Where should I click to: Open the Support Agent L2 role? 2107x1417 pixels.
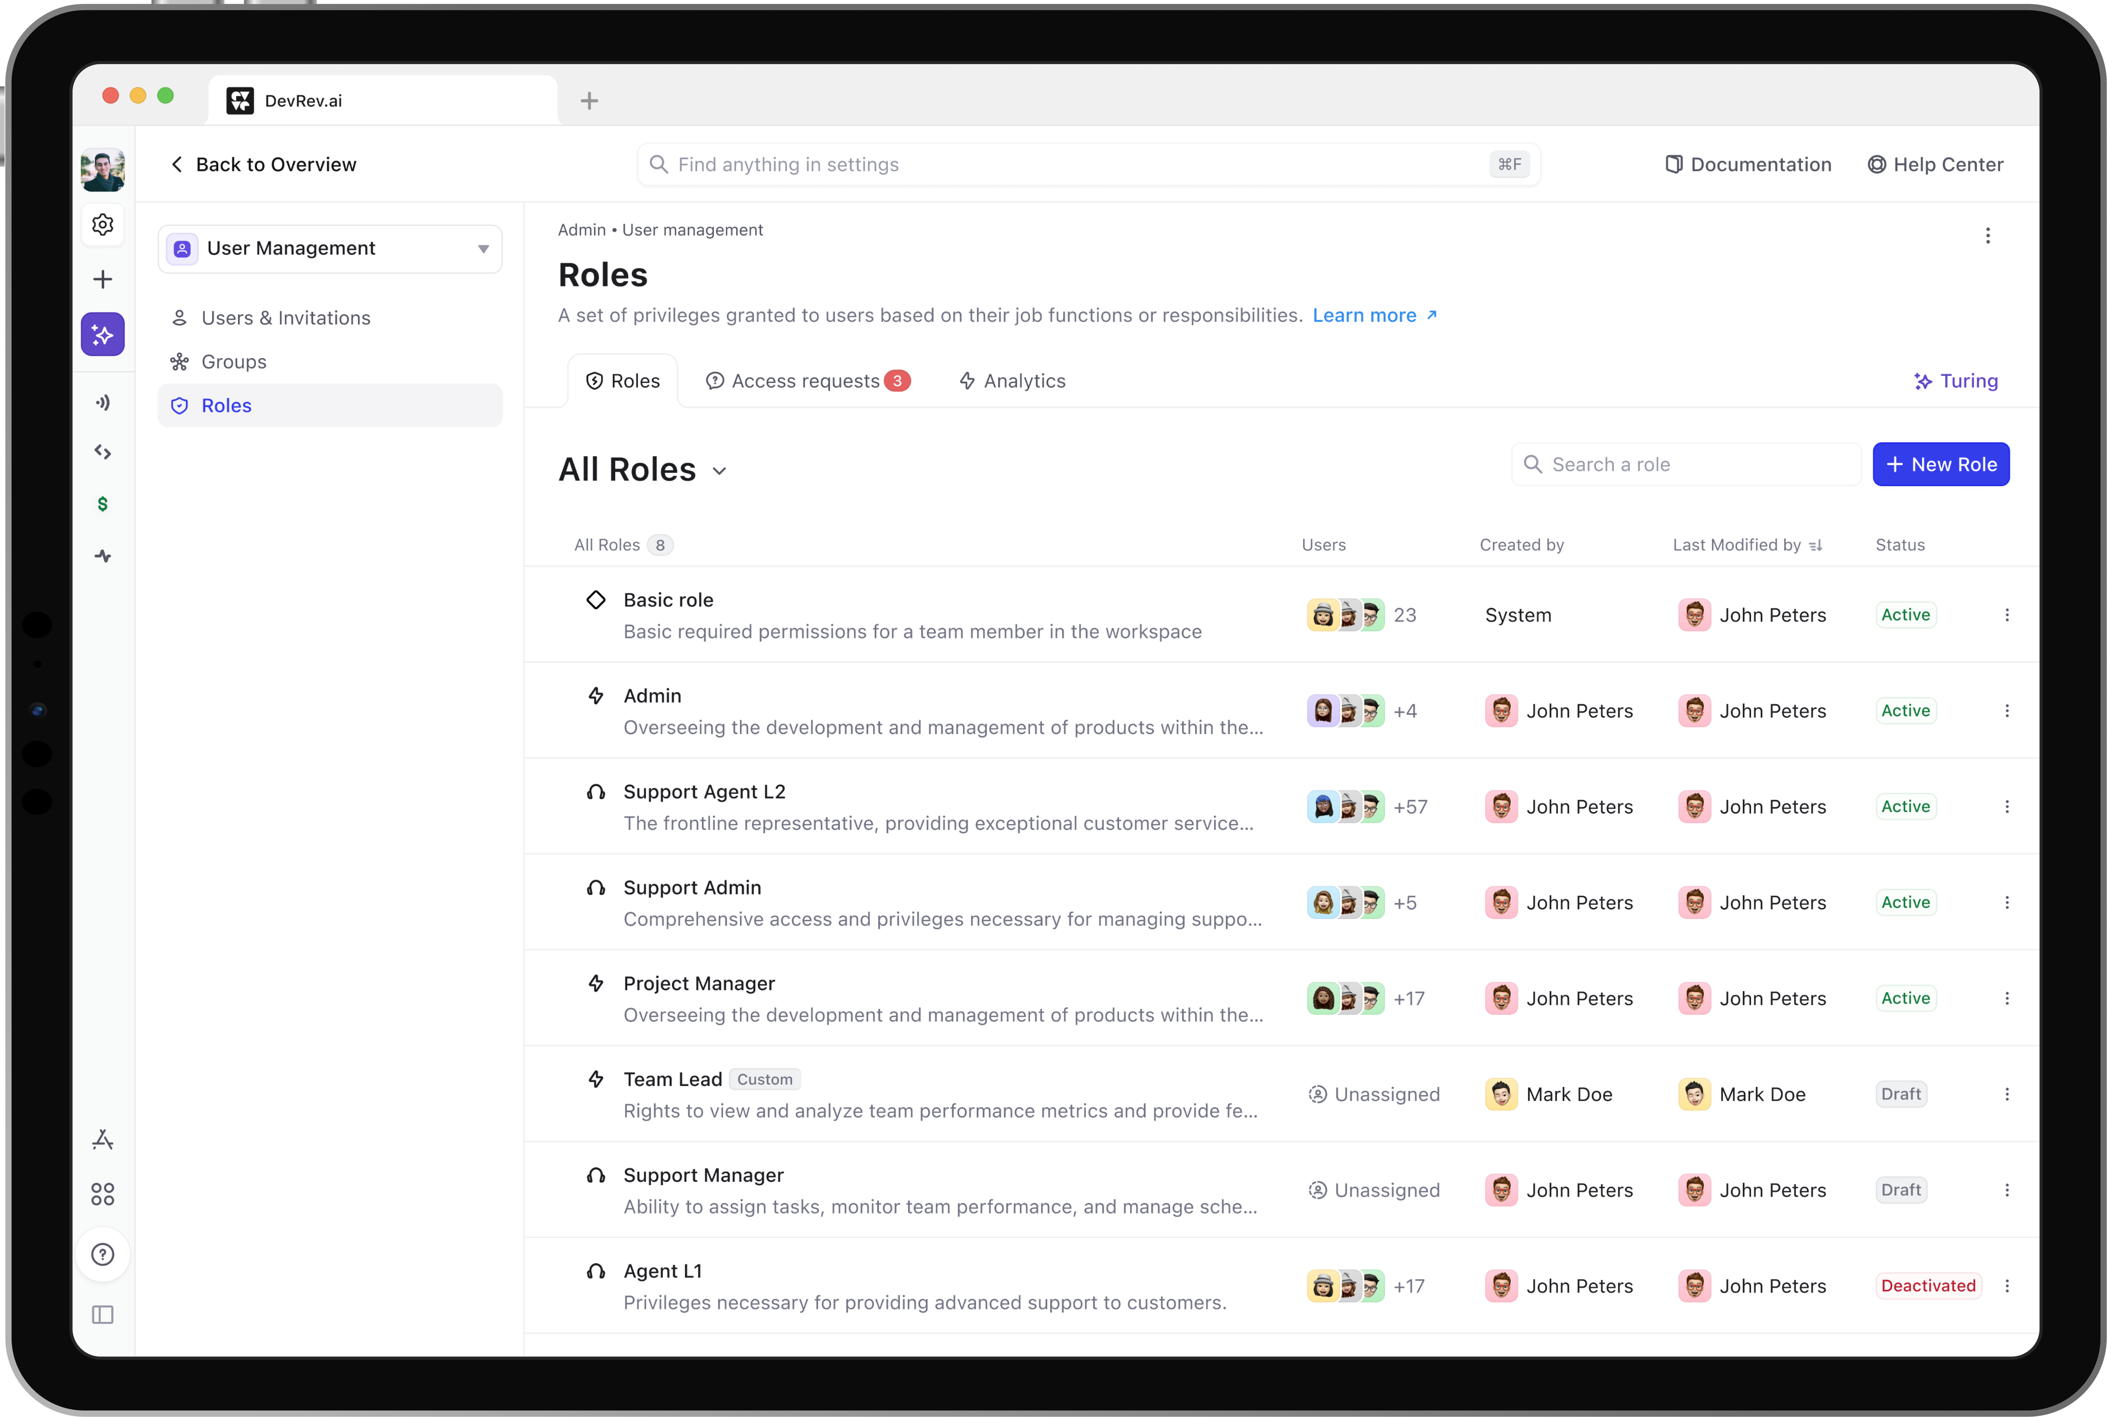(704, 792)
